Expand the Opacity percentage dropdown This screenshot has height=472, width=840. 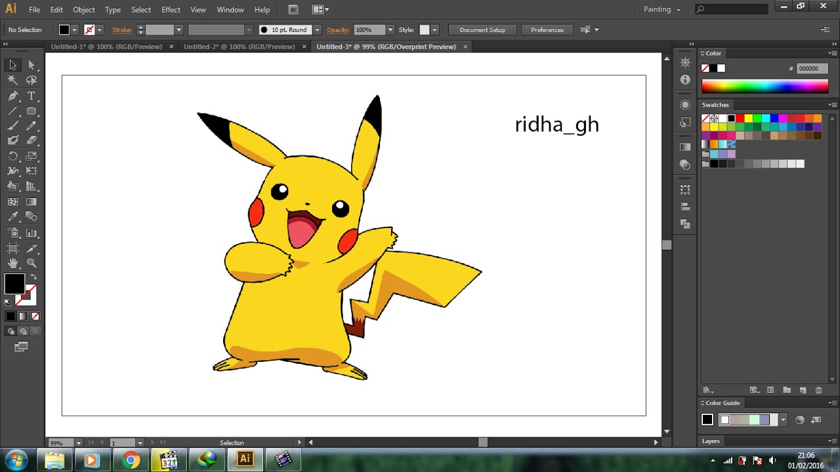[390, 30]
